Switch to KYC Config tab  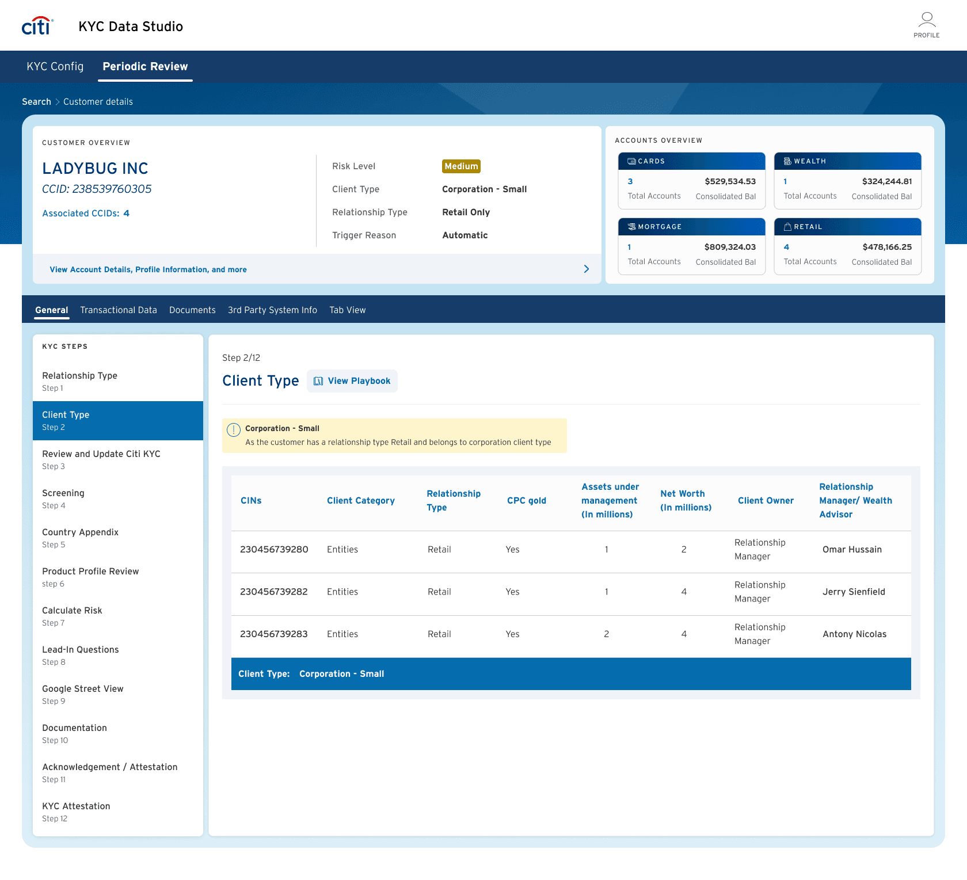pos(55,66)
